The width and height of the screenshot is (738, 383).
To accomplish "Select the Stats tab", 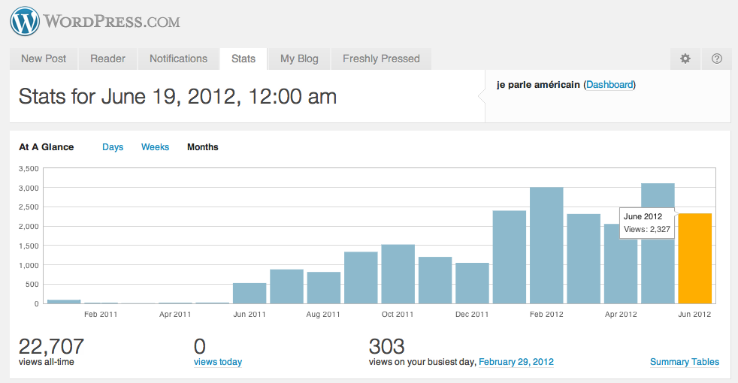I will coord(243,59).
